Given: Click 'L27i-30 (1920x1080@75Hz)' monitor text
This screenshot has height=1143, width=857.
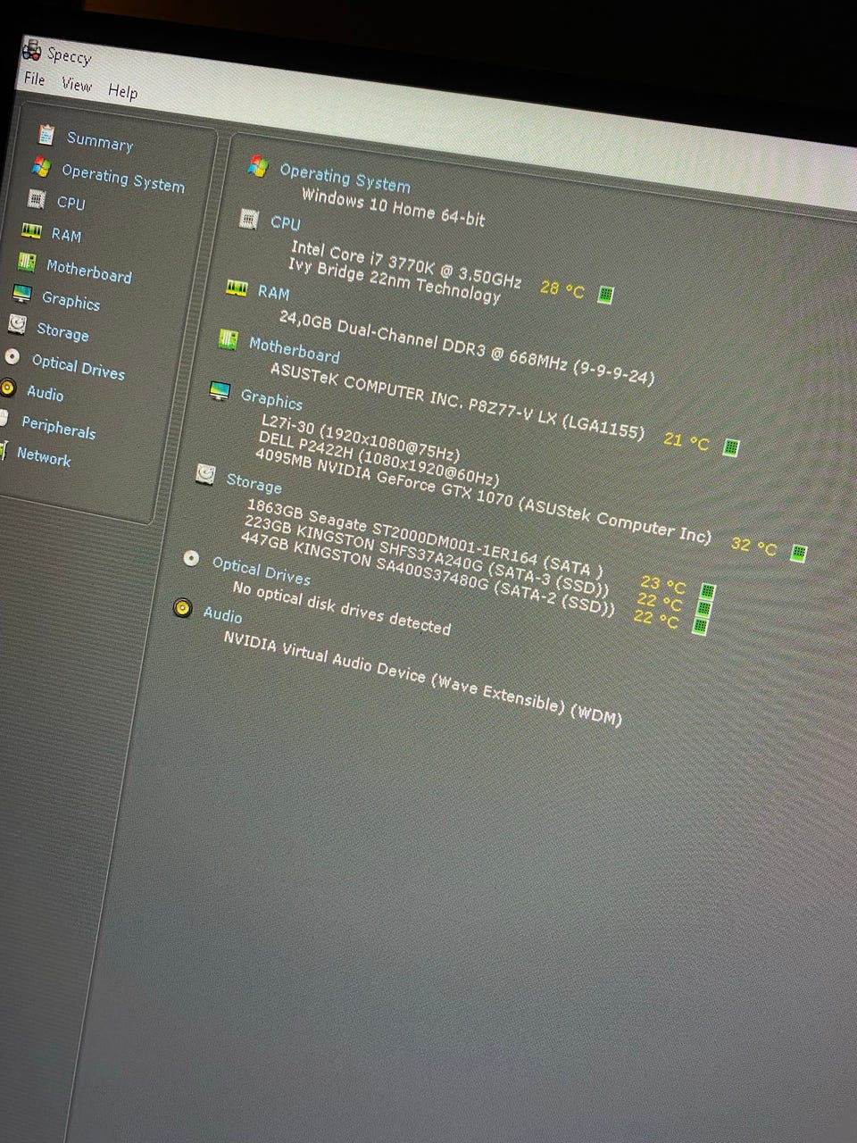Looking at the screenshot, I should (361, 437).
